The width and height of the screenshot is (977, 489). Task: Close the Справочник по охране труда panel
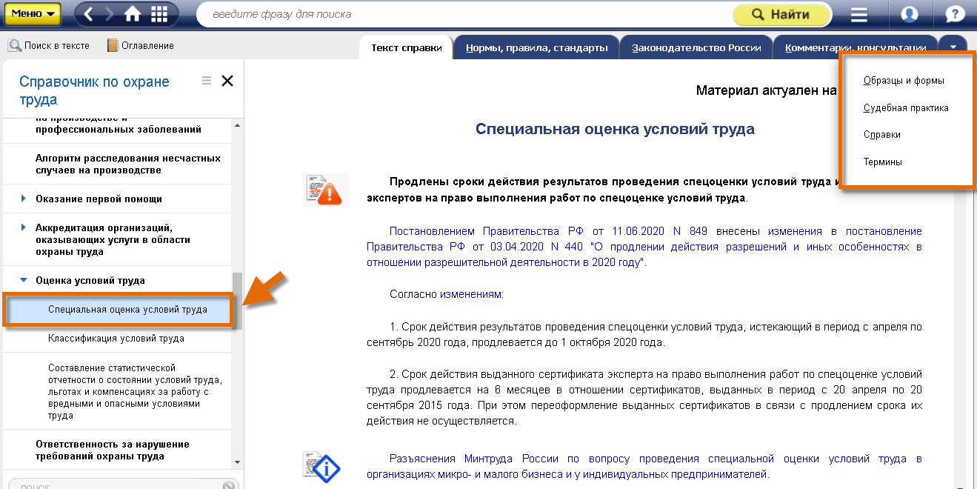[x=227, y=81]
